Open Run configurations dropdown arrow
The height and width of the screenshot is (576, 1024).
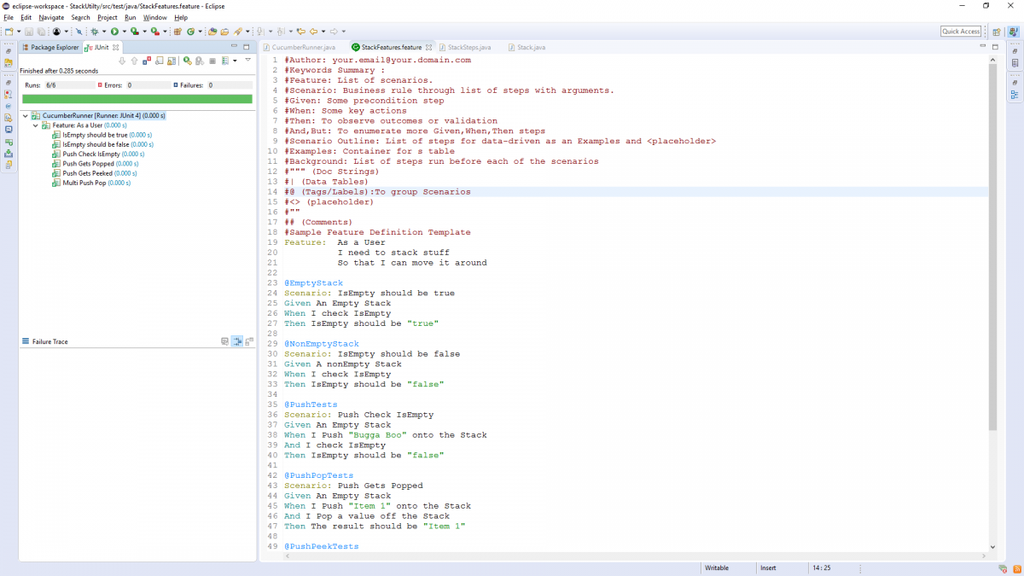(x=124, y=31)
